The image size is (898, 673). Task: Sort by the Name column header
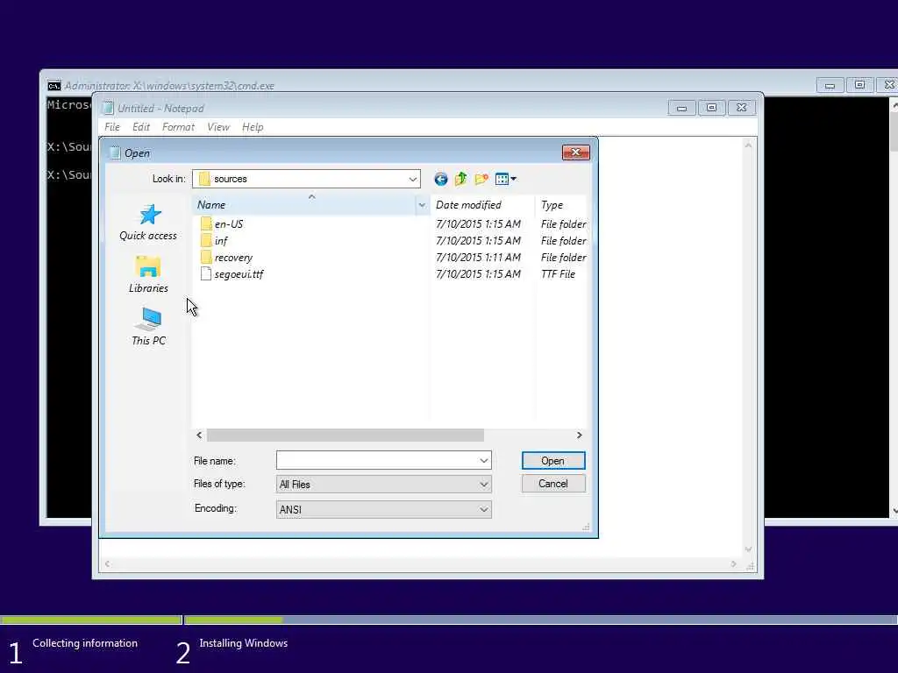pyautogui.click(x=304, y=205)
